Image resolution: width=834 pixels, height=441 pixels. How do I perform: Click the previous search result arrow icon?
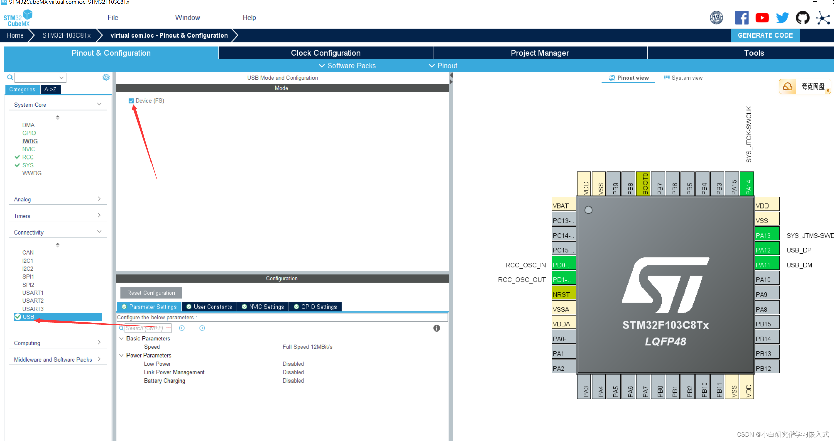click(x=182, y=328)
